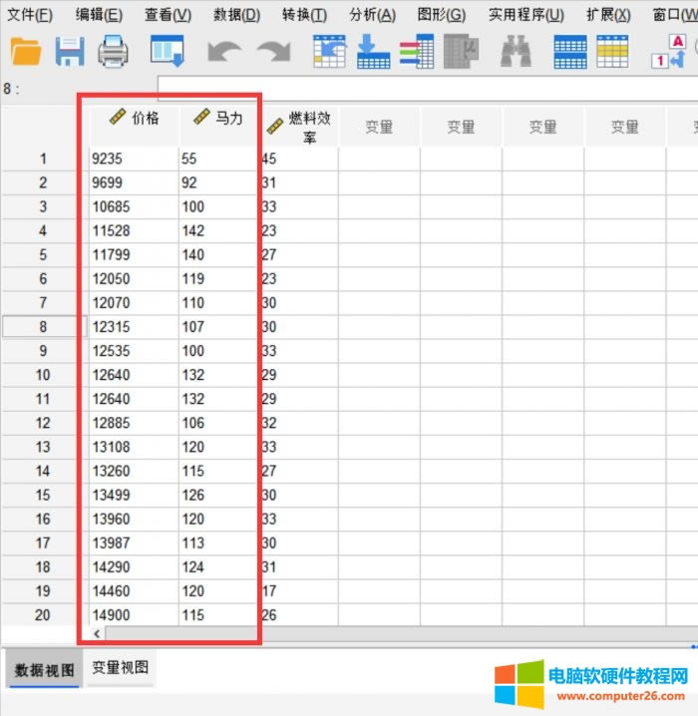Open the 扩展(X) menu
This screenshot has height=716, width=698.
[608, 15]
